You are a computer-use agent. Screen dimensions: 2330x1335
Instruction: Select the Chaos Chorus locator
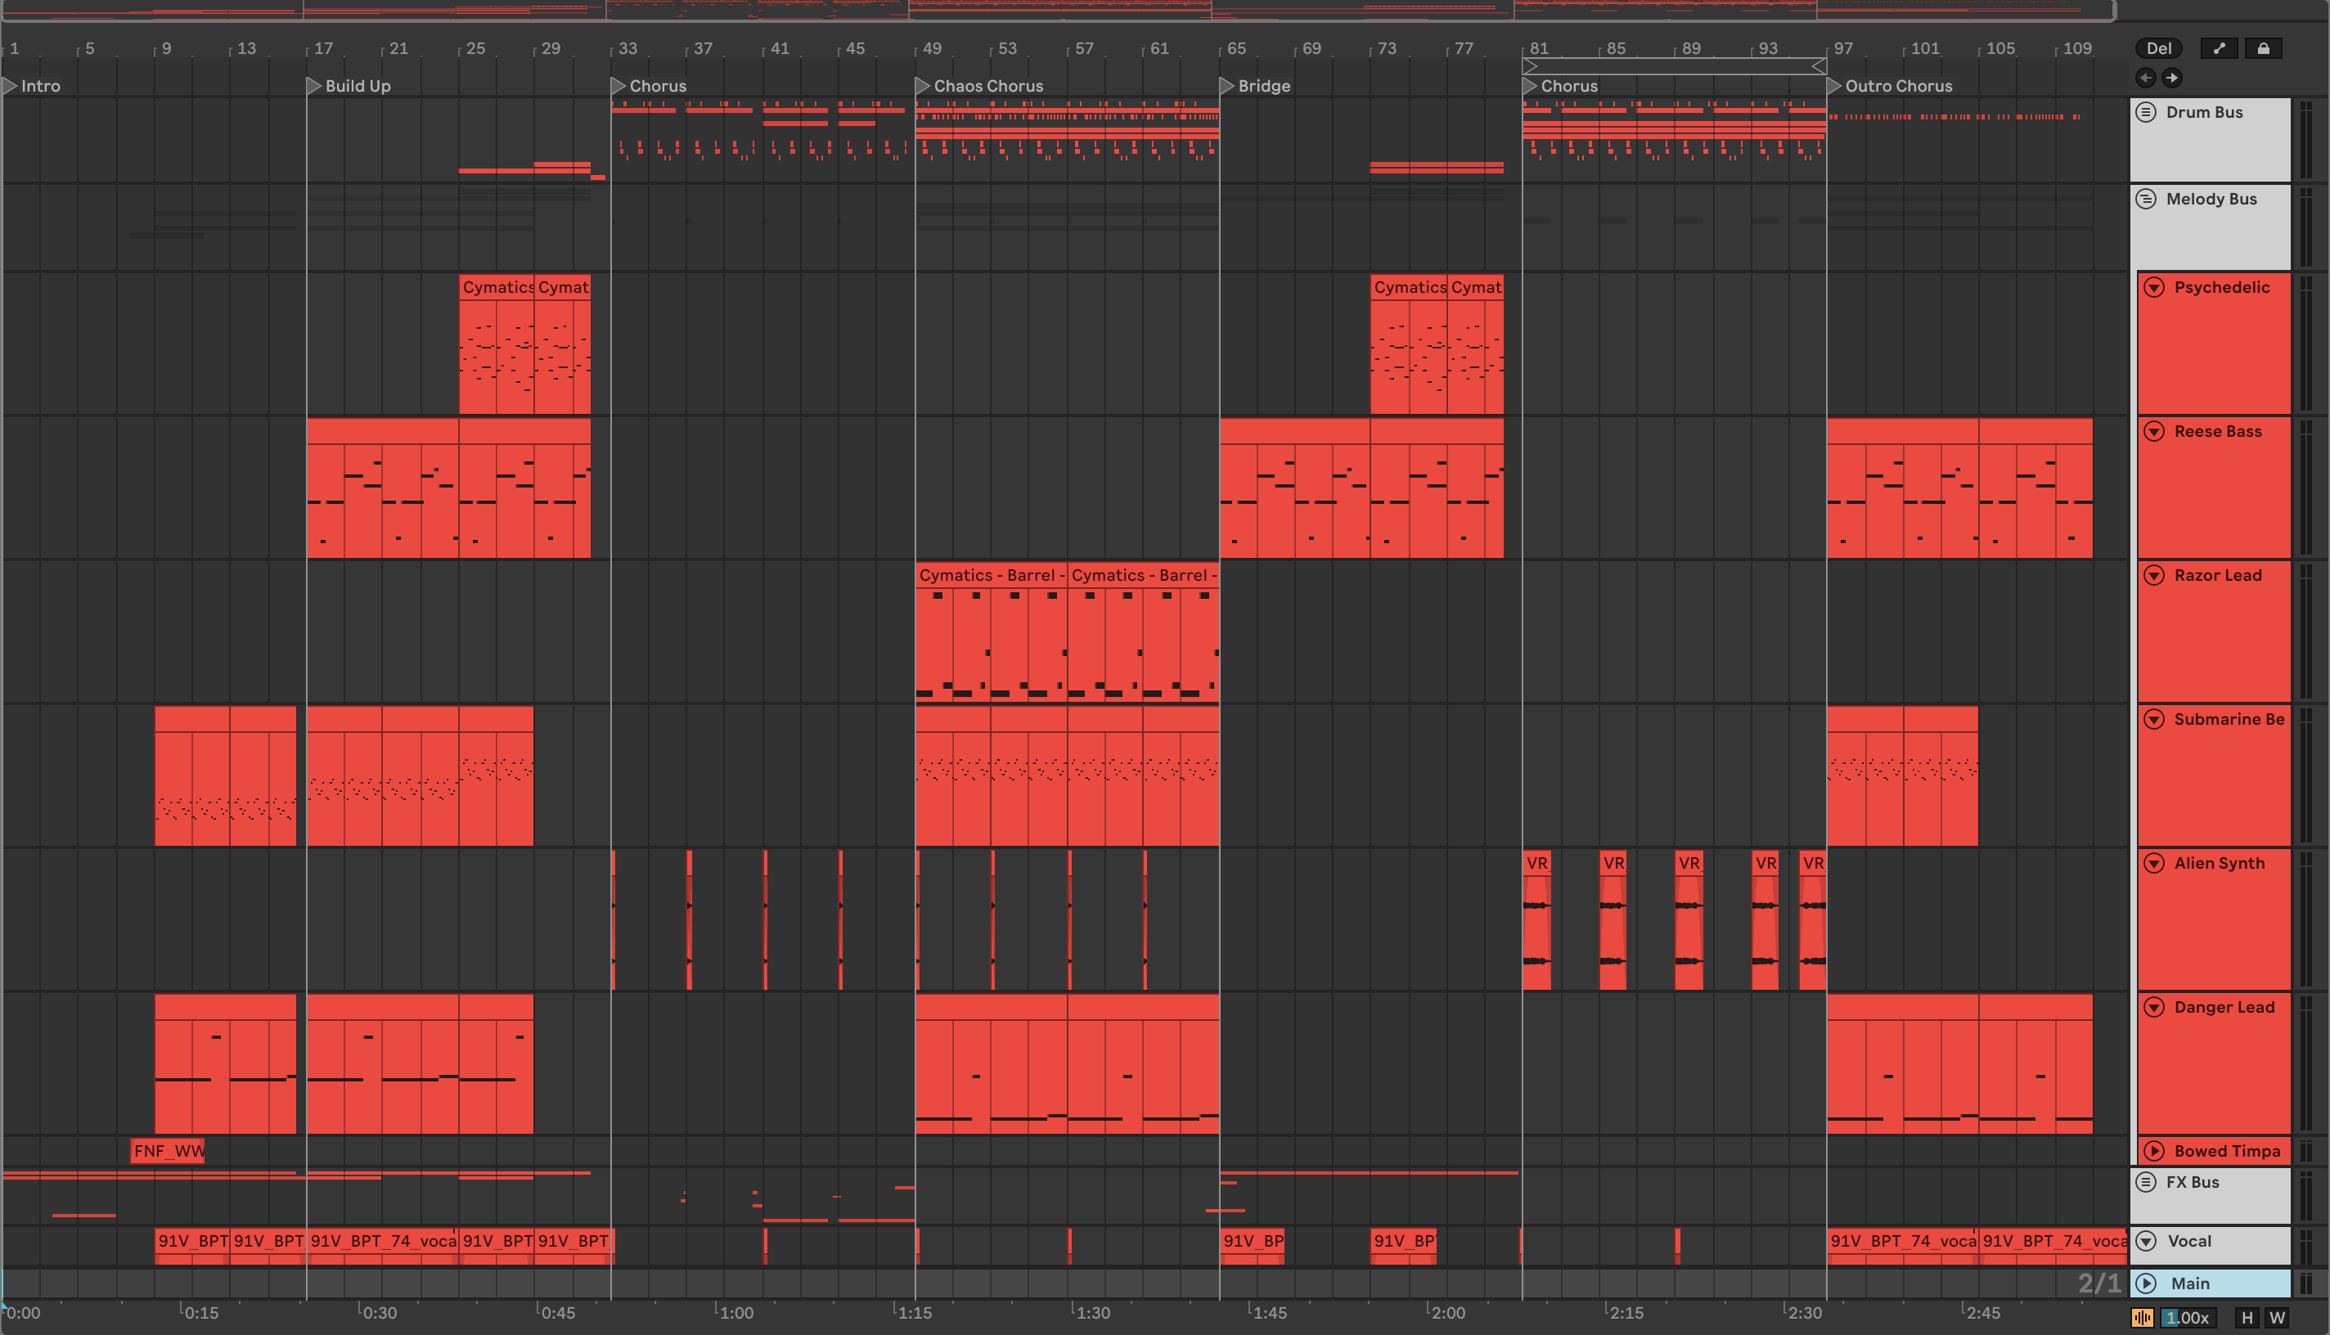[x=923, y=86]
